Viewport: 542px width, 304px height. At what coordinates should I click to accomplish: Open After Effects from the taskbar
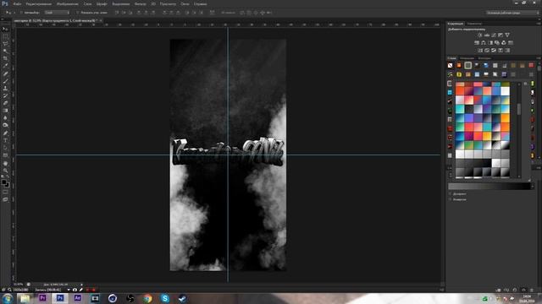pos(77,298)
